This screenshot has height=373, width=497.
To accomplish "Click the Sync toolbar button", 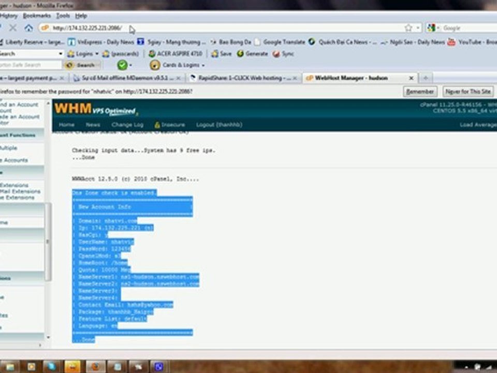I will click(x=283, y=53).
